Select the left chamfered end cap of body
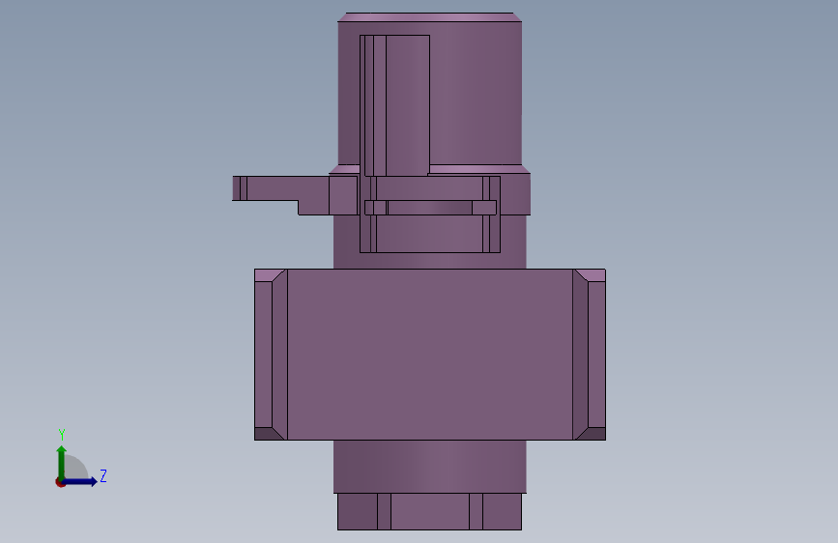The height and width of the screenshot is (543, 838). point(271,355)
